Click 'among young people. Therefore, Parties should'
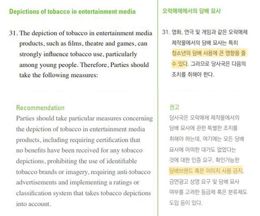Viewport: 260px width, 216px height. pyautogui.click(x=84, y=65)
